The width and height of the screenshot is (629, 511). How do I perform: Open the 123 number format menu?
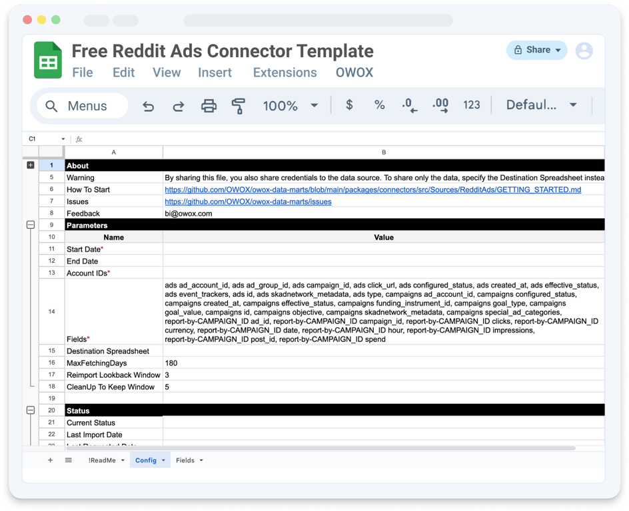[x=471, y=105]
